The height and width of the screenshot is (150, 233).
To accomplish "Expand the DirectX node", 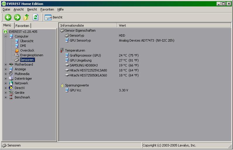I will pos(6,88).
